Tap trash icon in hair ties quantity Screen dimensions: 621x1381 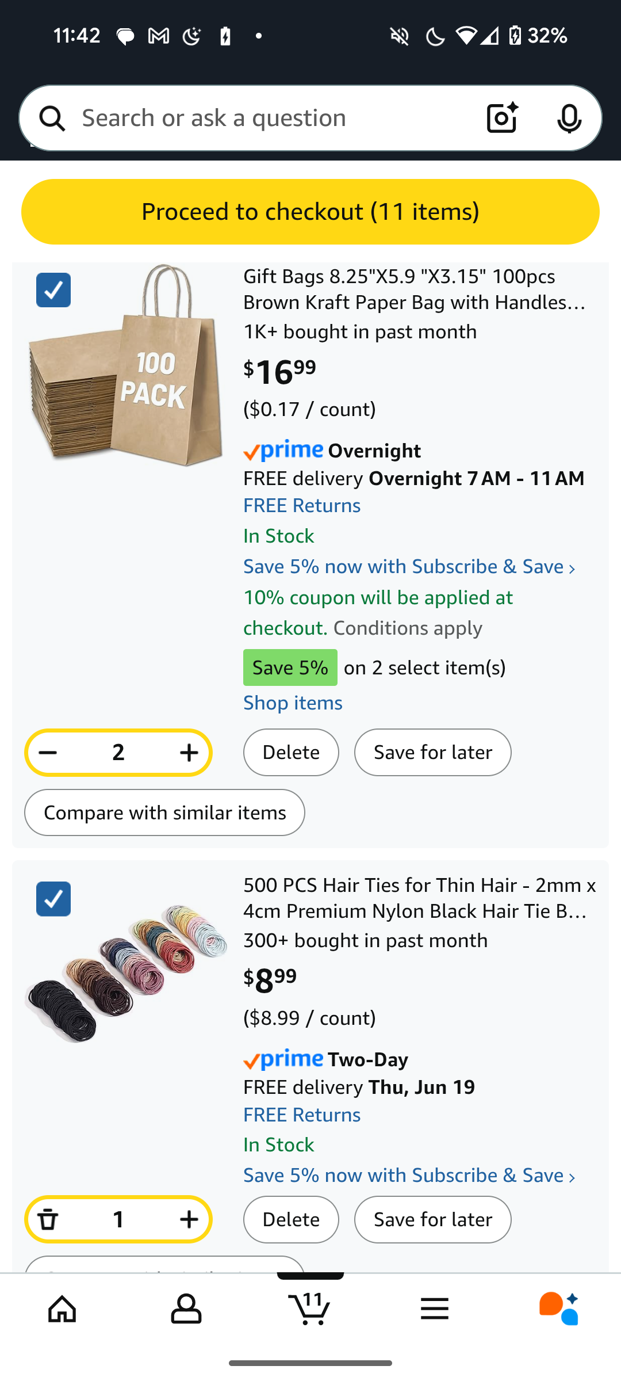click(48, 1219)
